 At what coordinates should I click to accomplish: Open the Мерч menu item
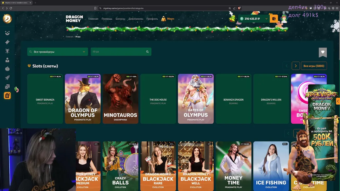tap(168, 19)
